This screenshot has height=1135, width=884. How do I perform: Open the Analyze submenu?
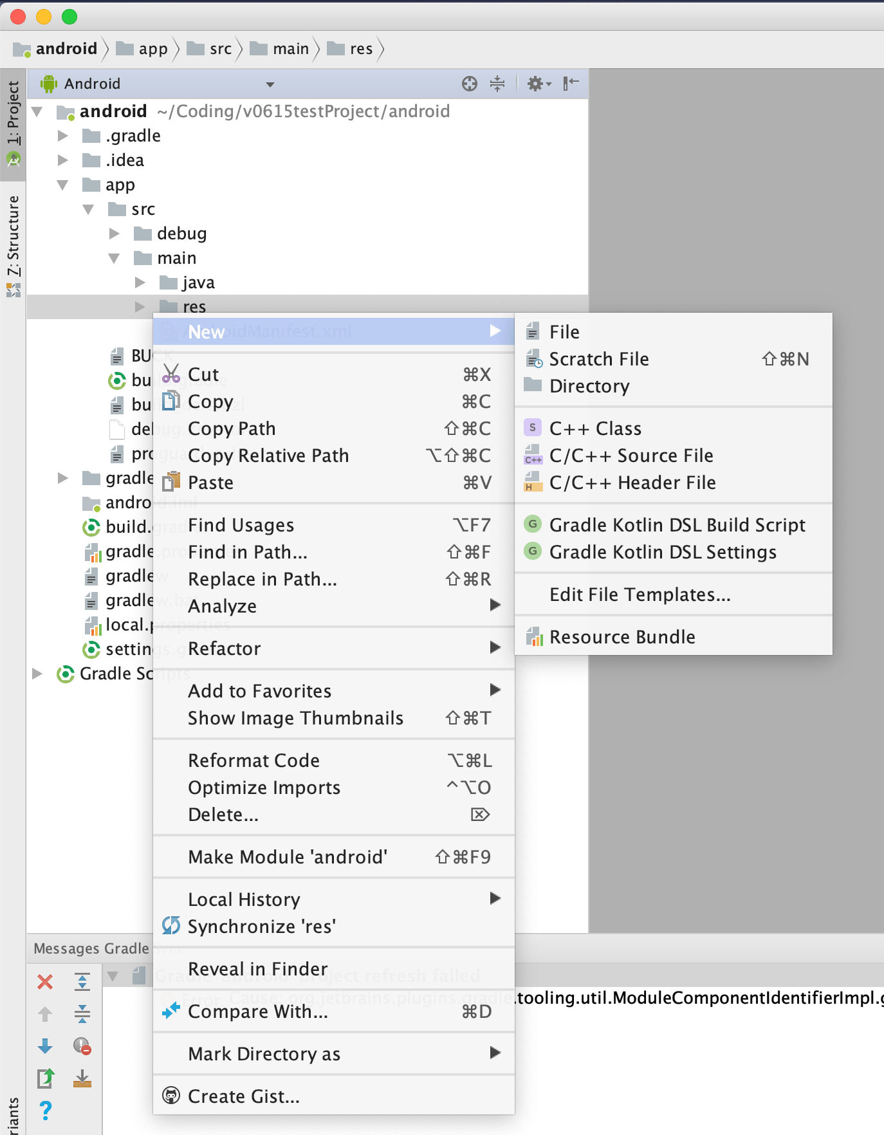tap(334, 606)
